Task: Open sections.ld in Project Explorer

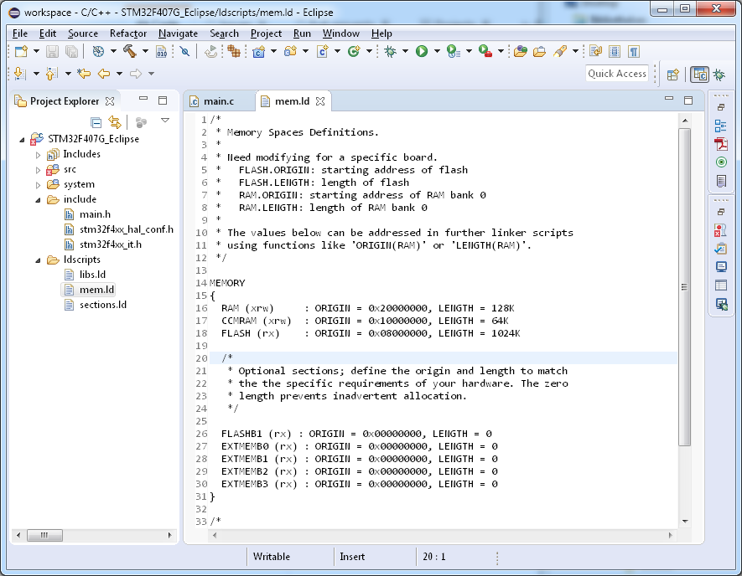Action: [102, 305]
